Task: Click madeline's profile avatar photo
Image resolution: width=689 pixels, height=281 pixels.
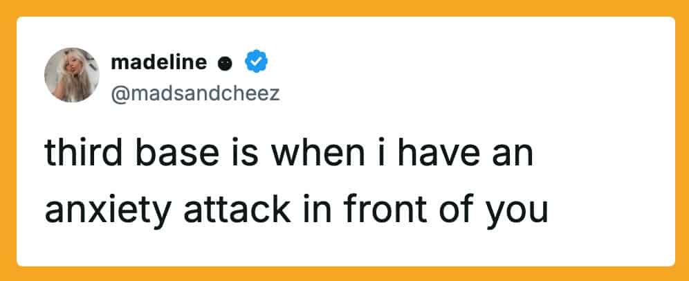Action: pyautogui.click(x=72, y=75)
